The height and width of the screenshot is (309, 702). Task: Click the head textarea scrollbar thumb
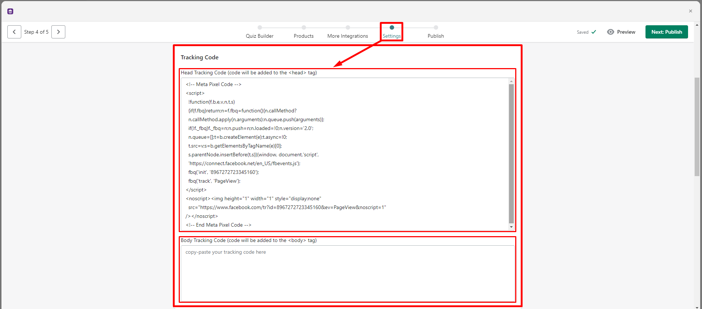pyautogui.click(x=511, y=153)
